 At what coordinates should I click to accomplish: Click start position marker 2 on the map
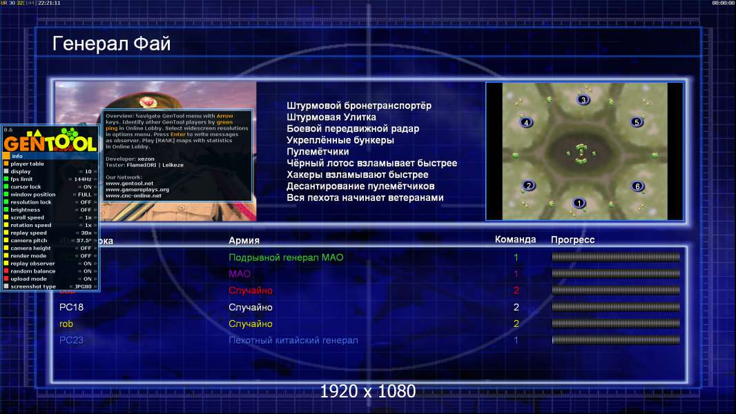tap(529, 185)
